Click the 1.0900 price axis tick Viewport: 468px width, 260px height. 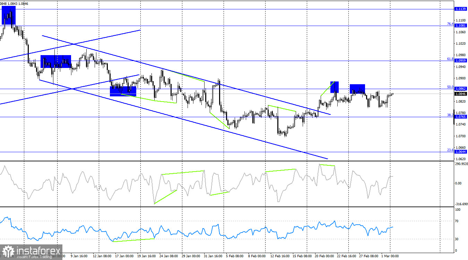(x=461, y=78)
